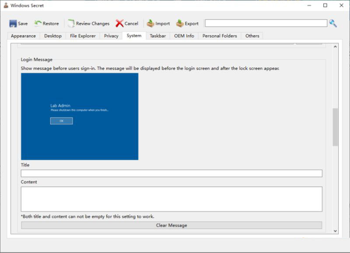Switch to the Taskbar tab
350x253 pixels.
point(158,36)
